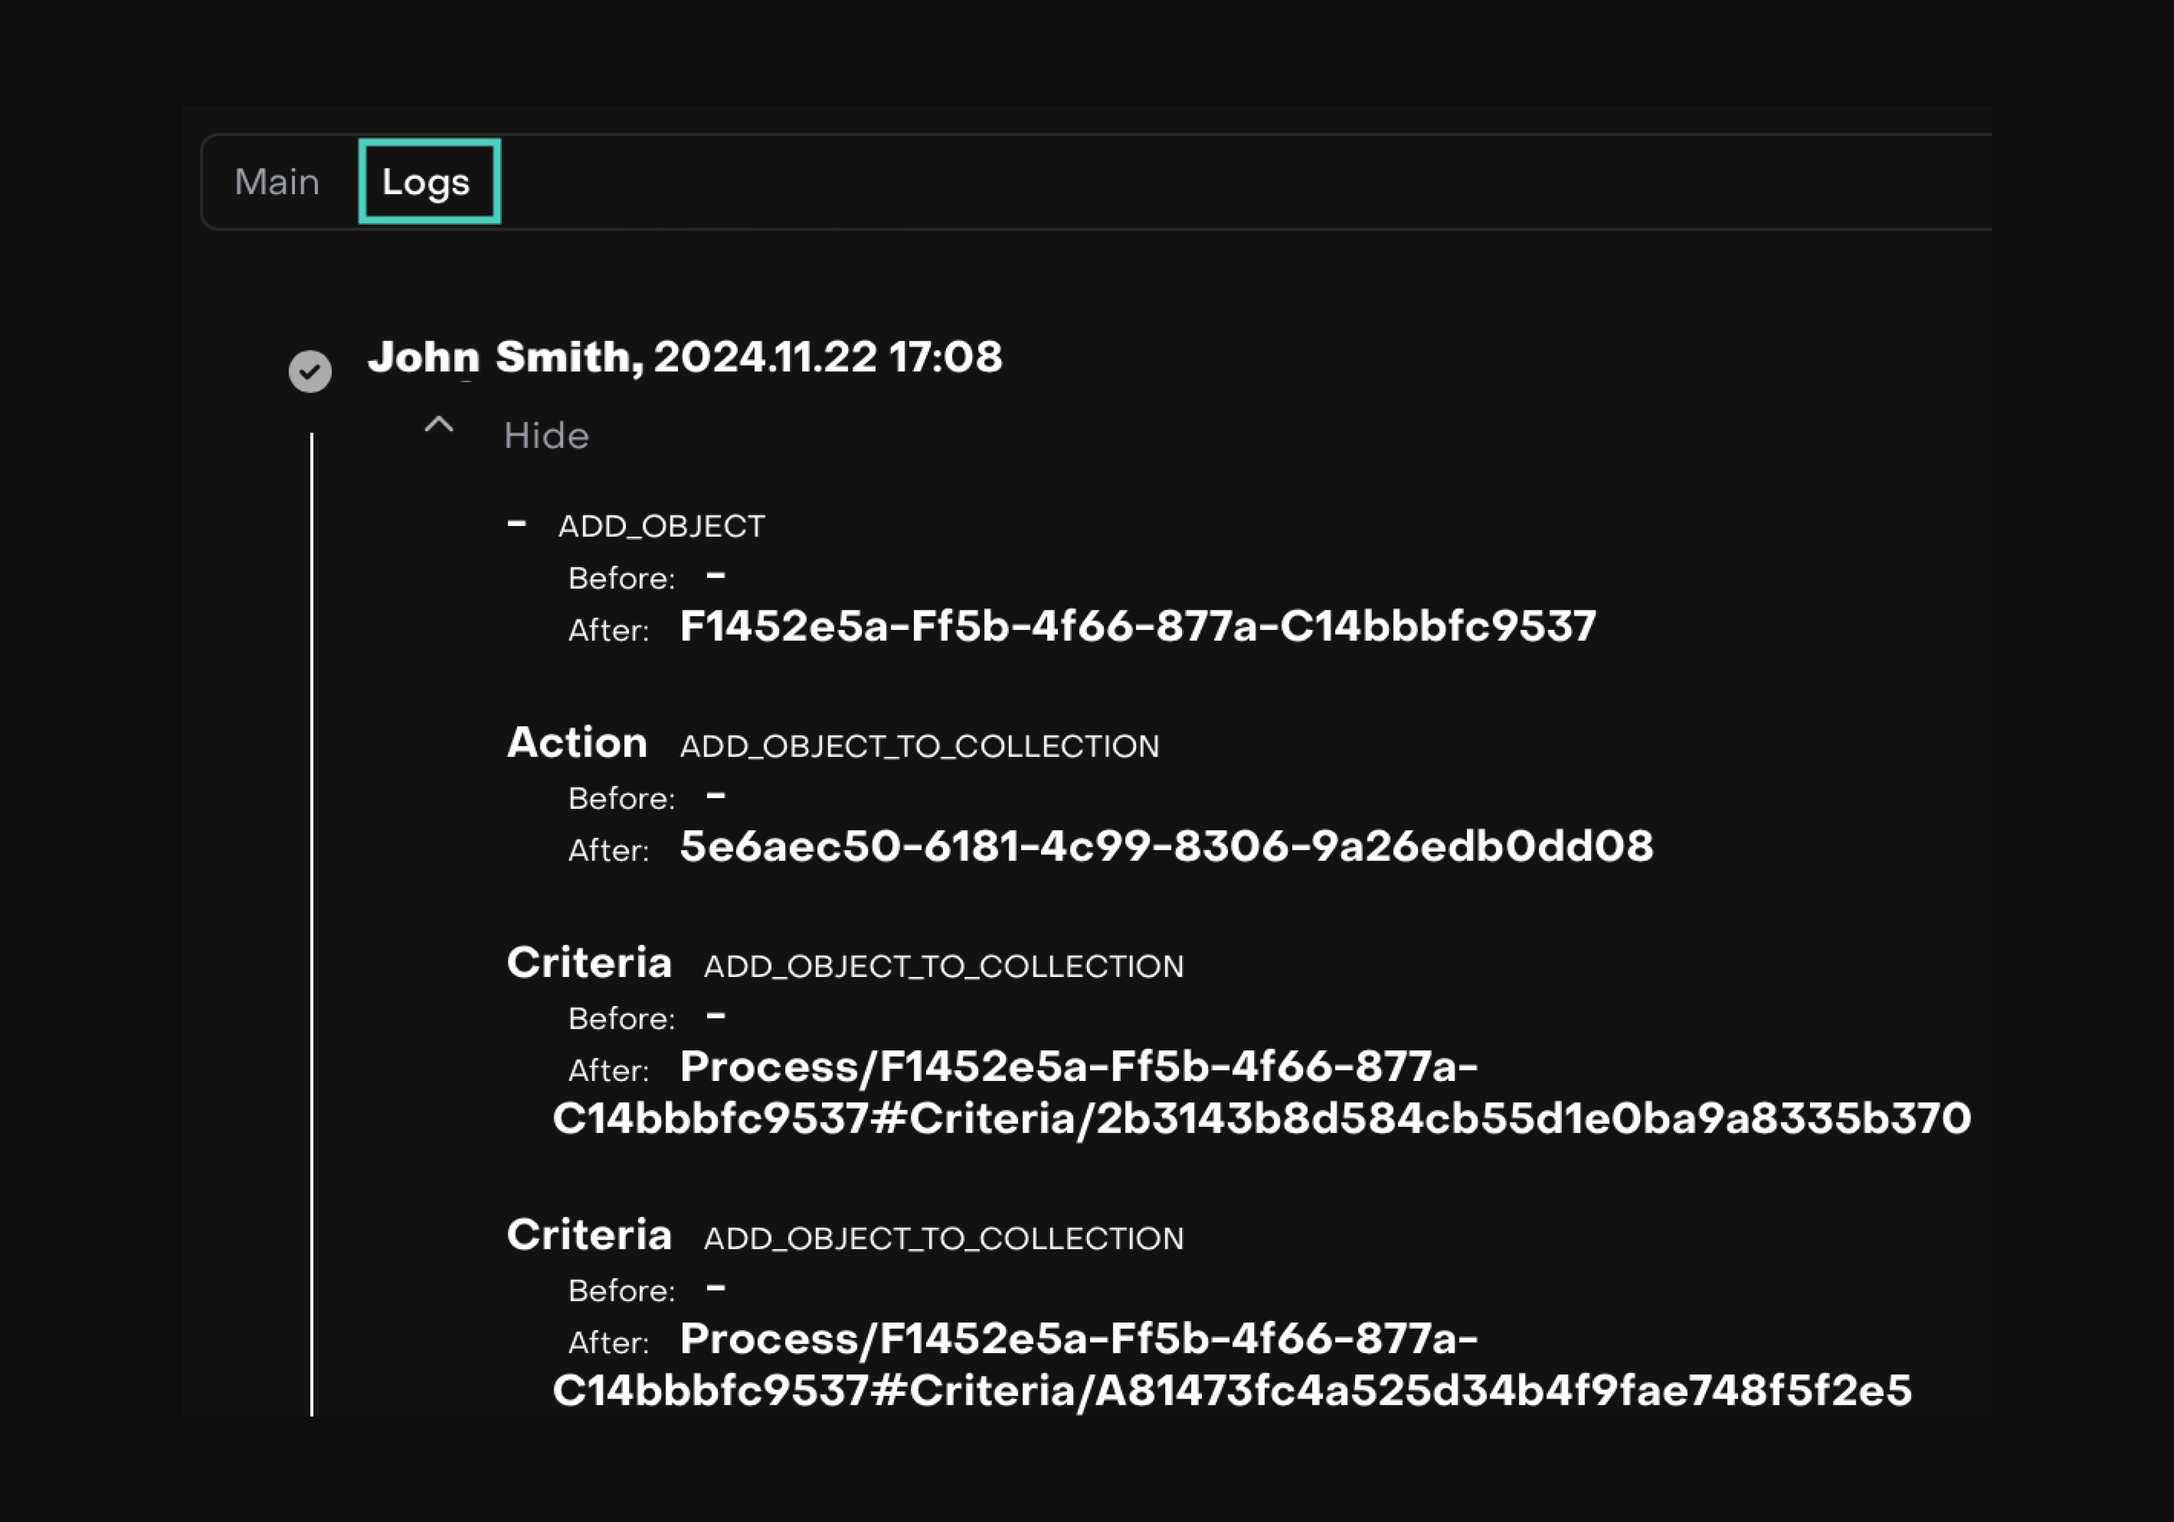
Task: Collapse the log entry using the chevron-up arrow
Action: coord(438,425)
